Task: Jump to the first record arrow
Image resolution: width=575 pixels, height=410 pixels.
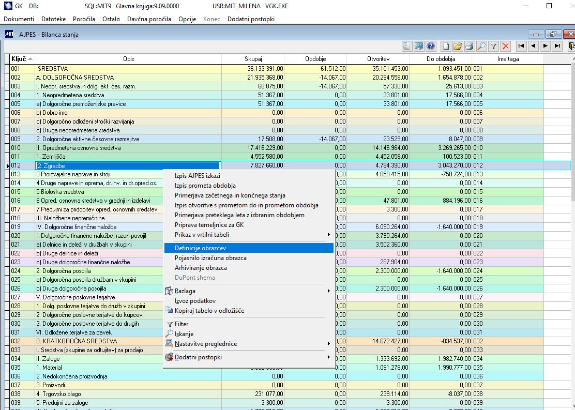Action: coord(521,46)
